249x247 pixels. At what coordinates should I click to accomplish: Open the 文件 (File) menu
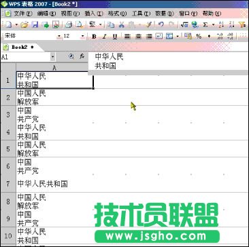(x=23, y=14)
